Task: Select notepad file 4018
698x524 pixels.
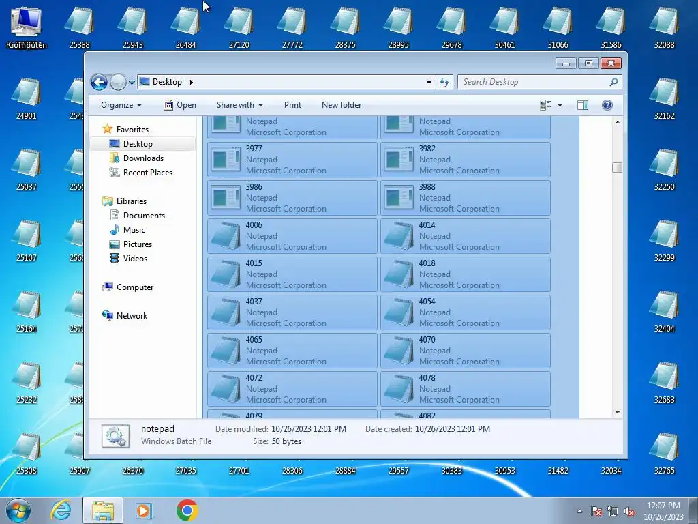Action: [x=465, y=274]
